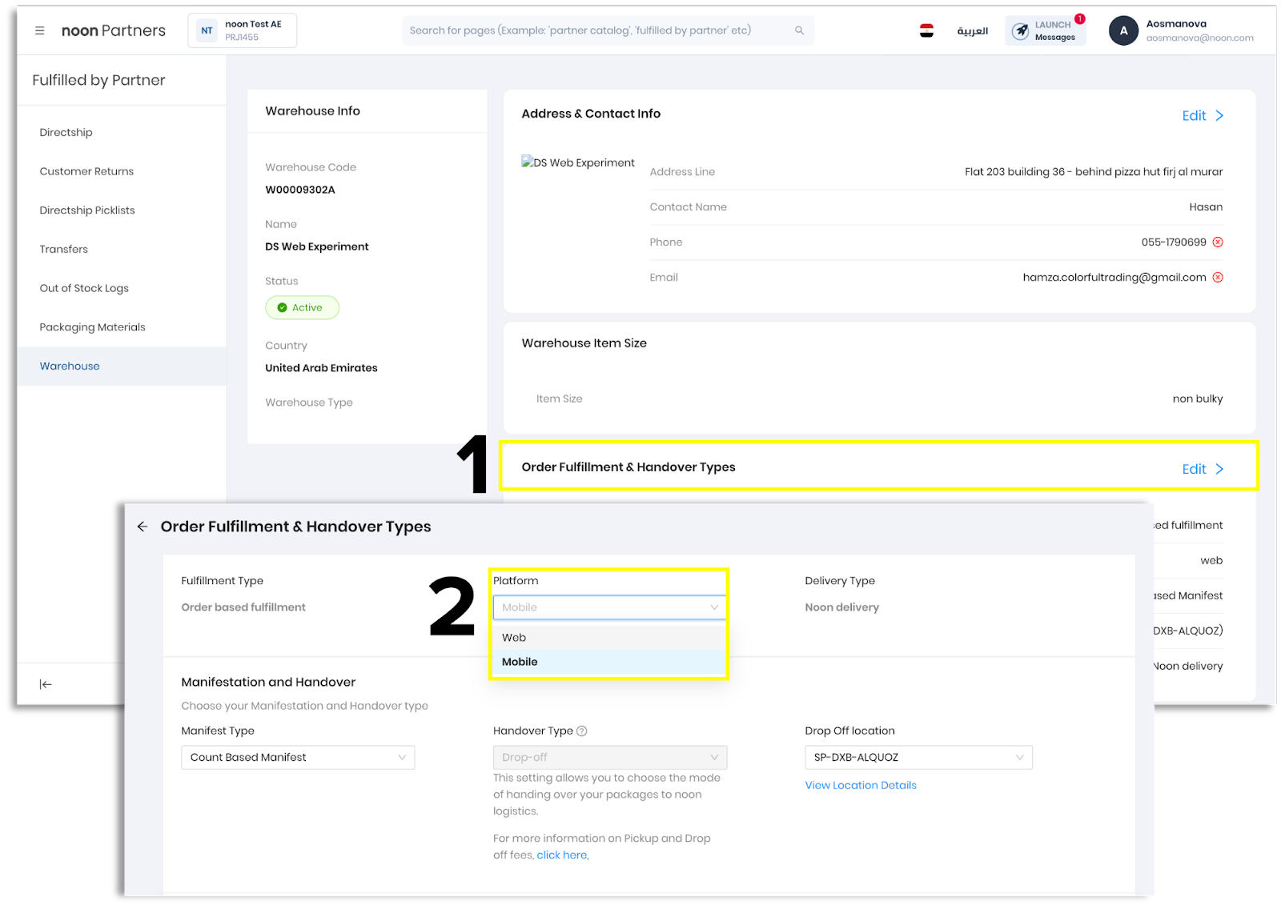Open View Location Details link

[861, 786]
